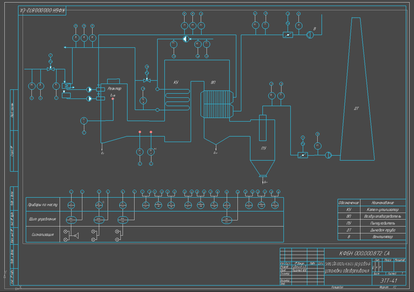Click the установки обезвреживания title line
The height and width of the screenshot is (292, 414).
tap(347, 271)
